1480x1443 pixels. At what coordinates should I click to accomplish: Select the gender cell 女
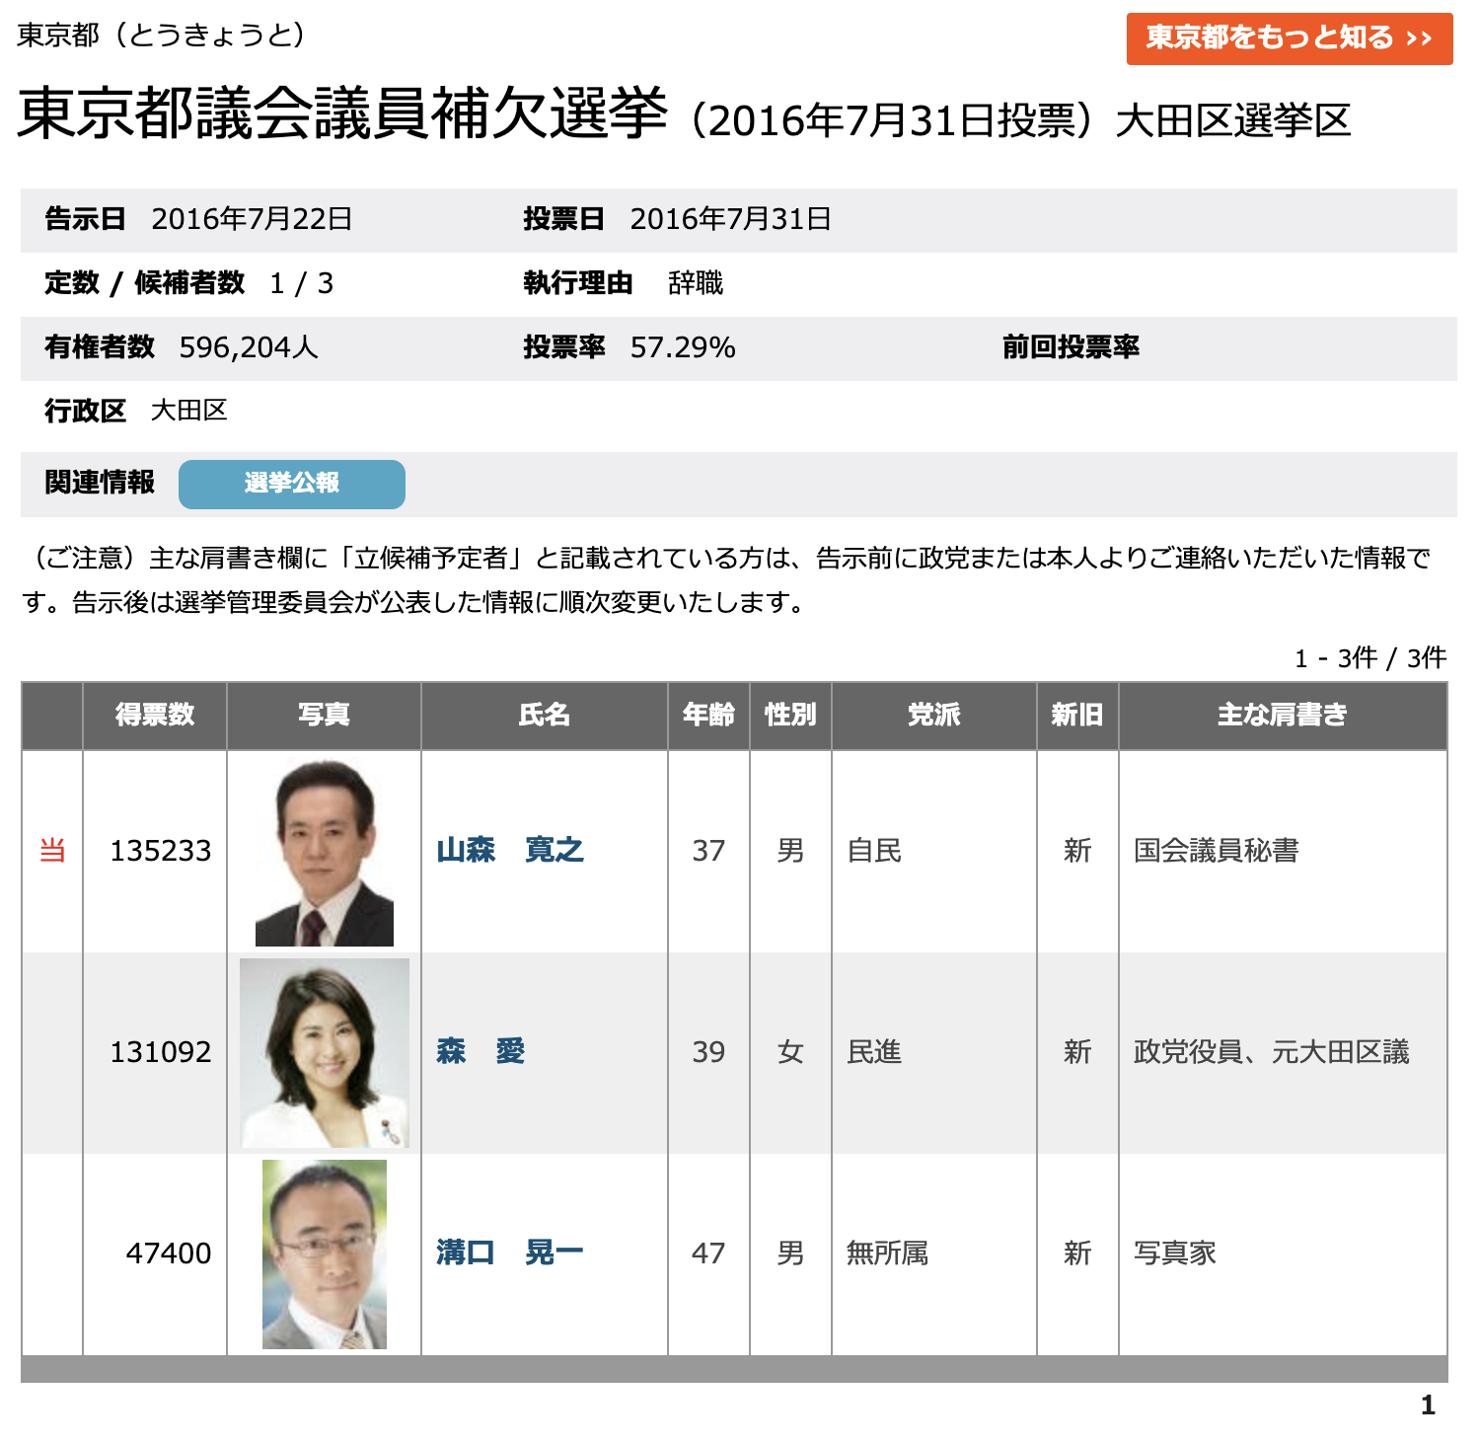(x=790, y=1052)
